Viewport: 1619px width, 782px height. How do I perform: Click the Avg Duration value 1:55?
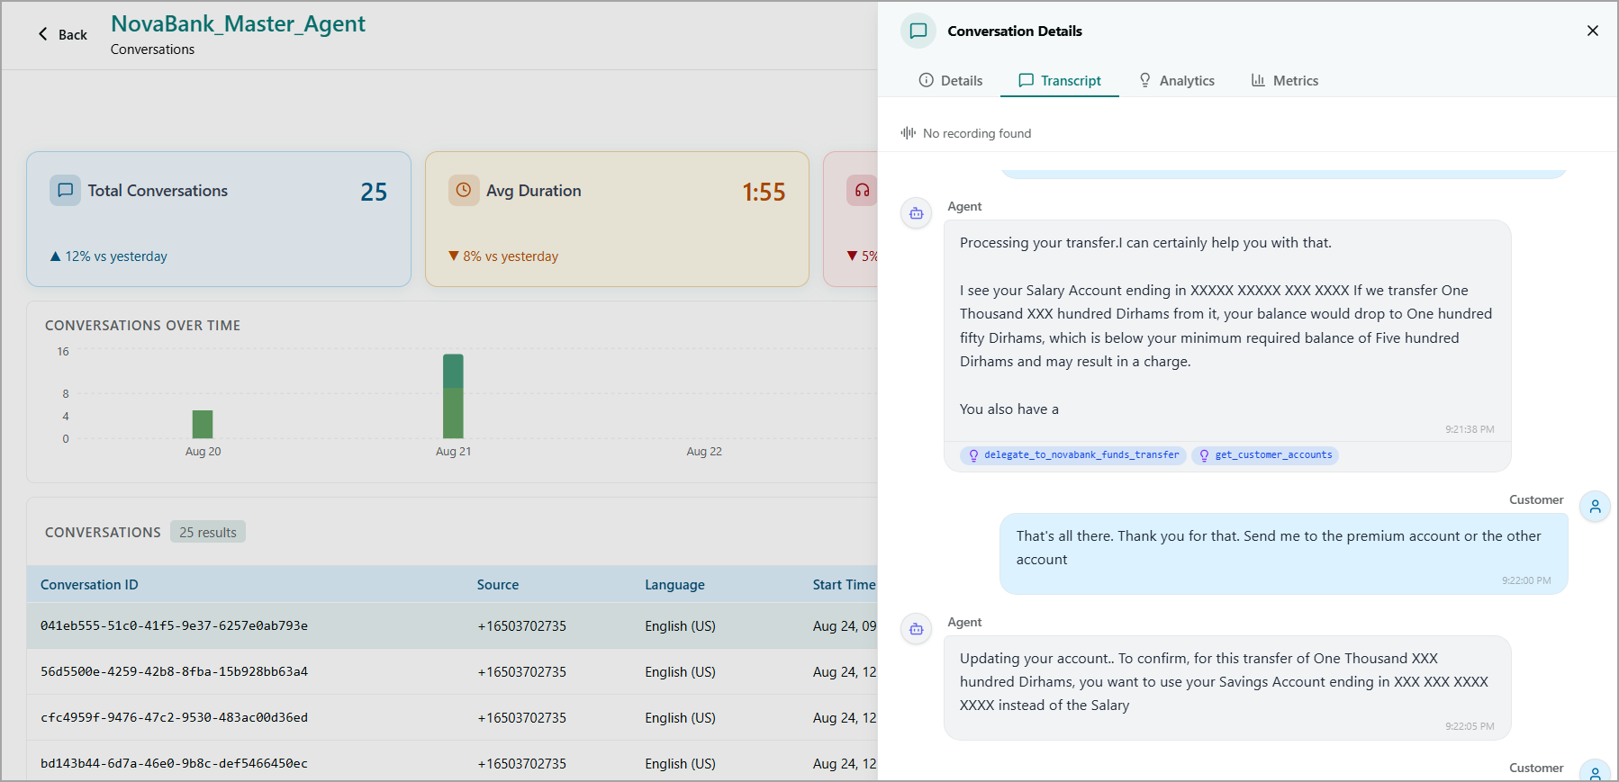[x=764, y=192]
